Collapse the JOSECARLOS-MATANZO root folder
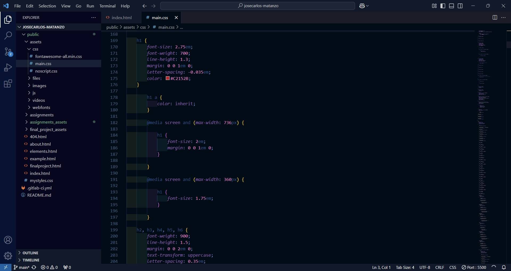 pyautogui.click(x=59, y=27)
